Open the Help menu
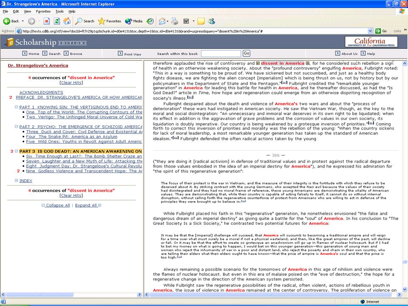408x306 pixels. pos(72,11)
